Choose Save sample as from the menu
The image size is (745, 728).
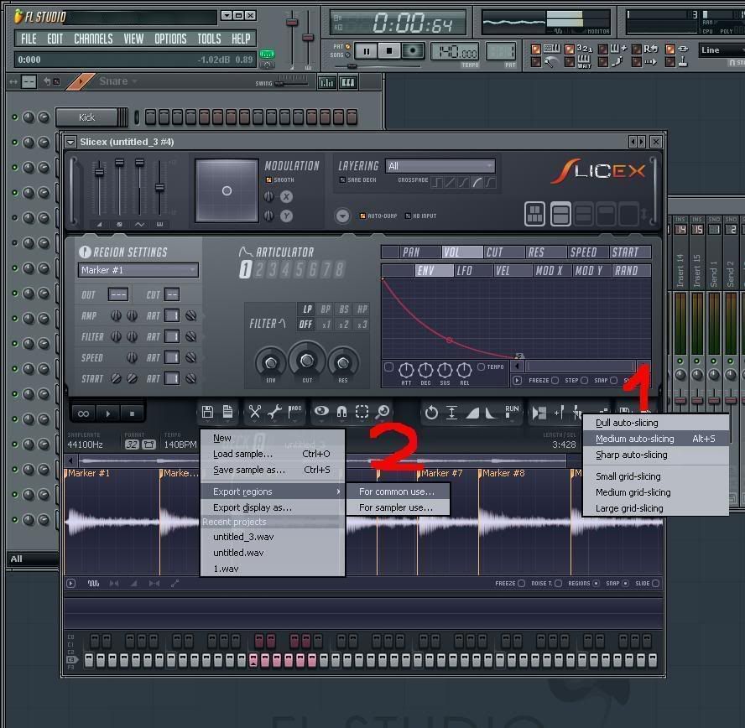click(273, 470)
